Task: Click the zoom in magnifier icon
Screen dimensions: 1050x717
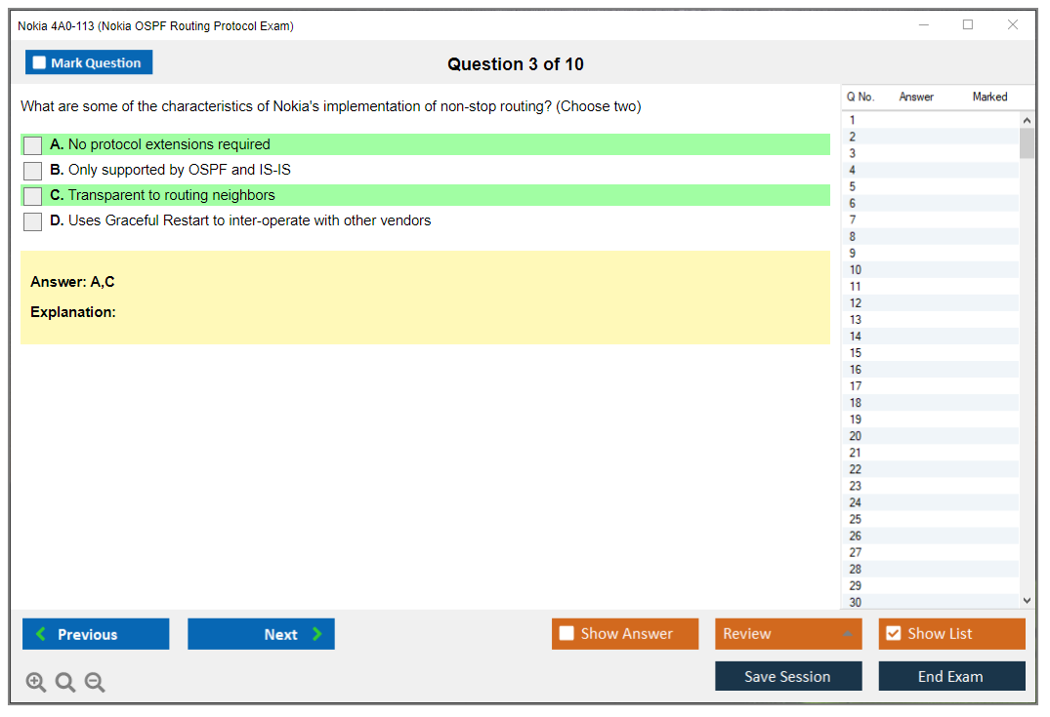Action: coord(36,683)
